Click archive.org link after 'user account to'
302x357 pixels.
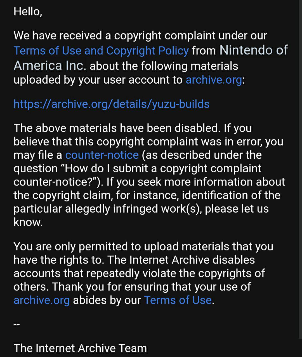point(214,80)
